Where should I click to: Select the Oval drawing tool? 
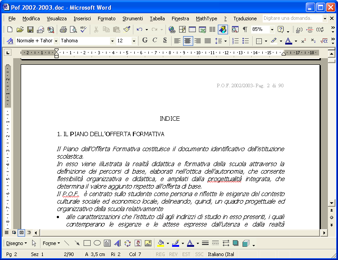tap(97, 243)
